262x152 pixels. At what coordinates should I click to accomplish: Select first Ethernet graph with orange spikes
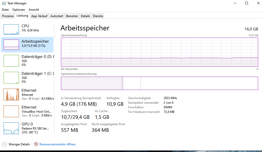pyautogui.click(x=11, y=95)
